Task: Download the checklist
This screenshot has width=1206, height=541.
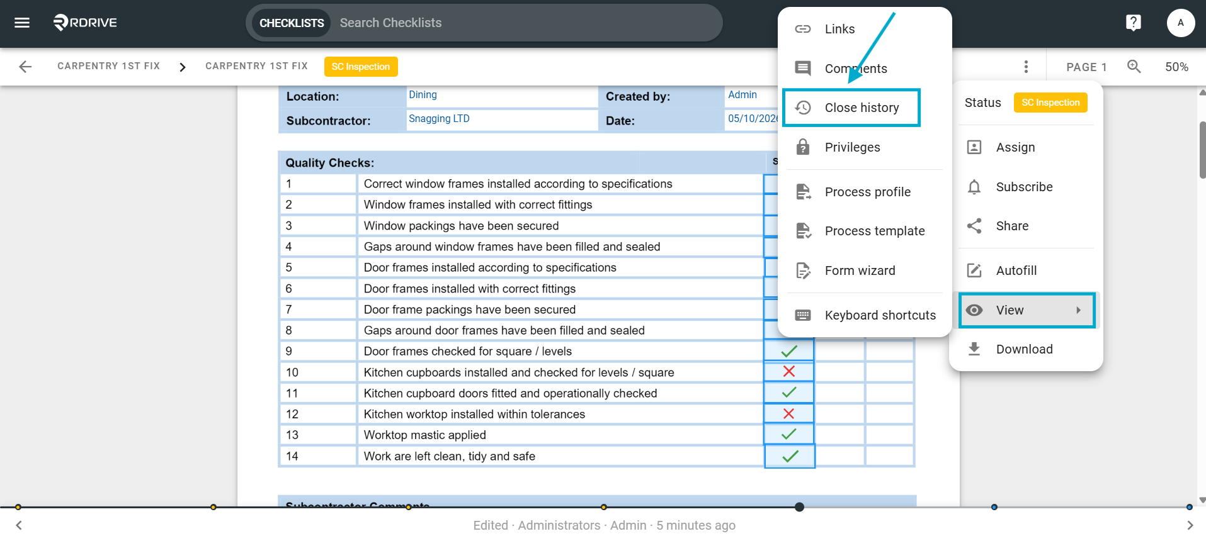Action: point(1027,349)
